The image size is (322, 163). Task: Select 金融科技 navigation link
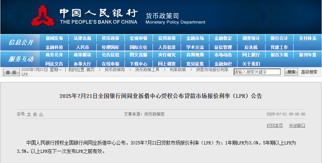[x=54, y=47]
